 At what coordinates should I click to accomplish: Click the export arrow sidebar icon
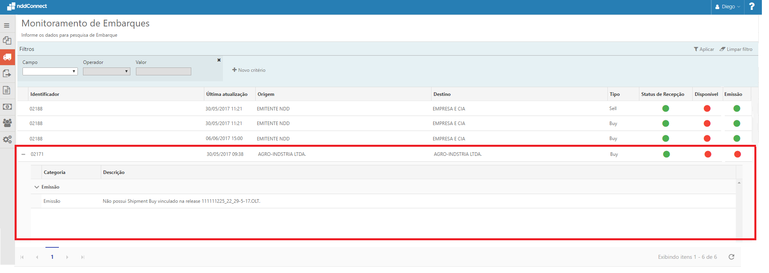click(x=7, y=74)
